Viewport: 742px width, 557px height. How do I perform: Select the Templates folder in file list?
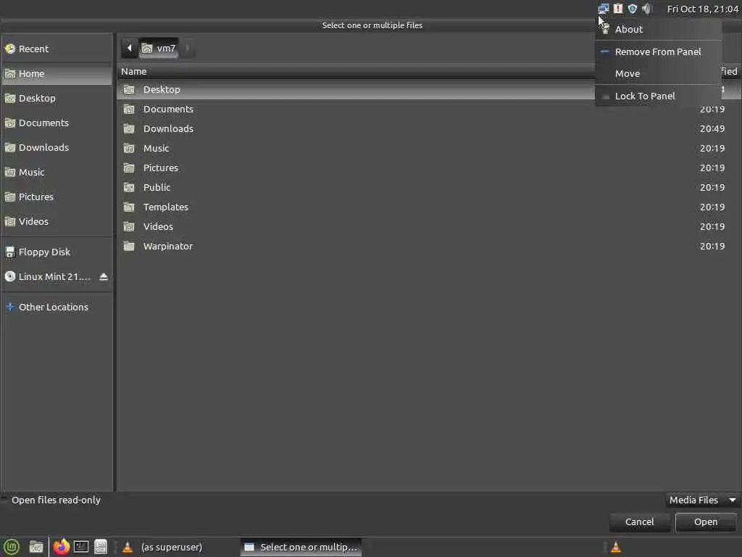(x=429, y=207)
